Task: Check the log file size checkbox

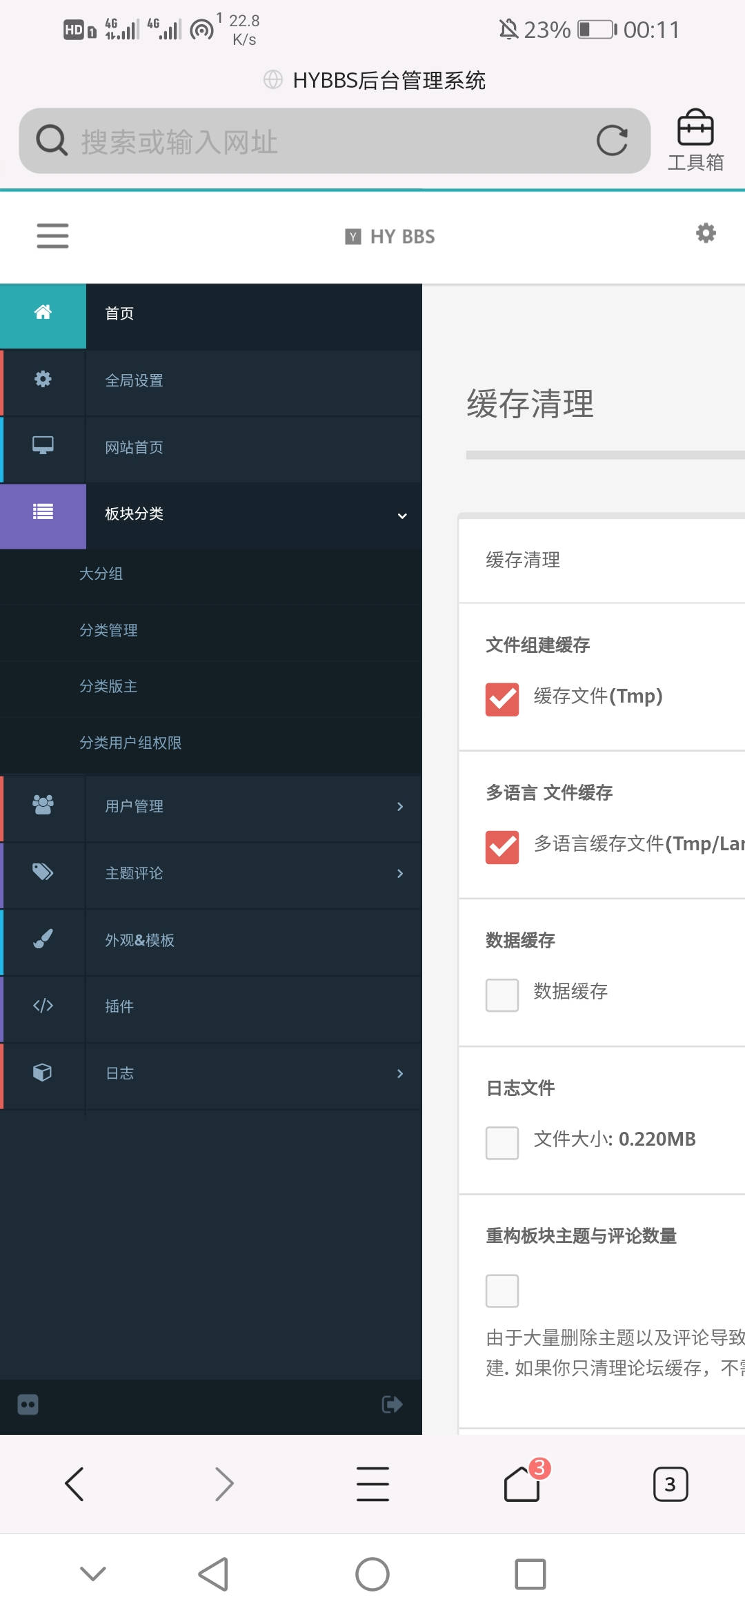Action: (x=501, y=1143)
